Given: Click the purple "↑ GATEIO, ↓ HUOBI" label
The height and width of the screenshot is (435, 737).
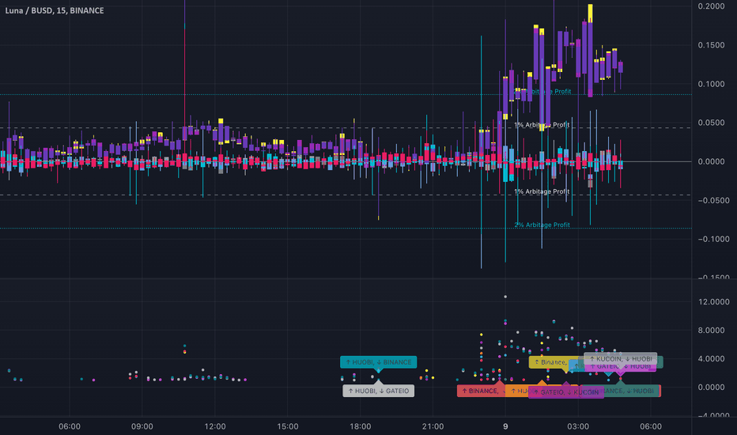Looking at the screenshot, I should pos(621,367).
